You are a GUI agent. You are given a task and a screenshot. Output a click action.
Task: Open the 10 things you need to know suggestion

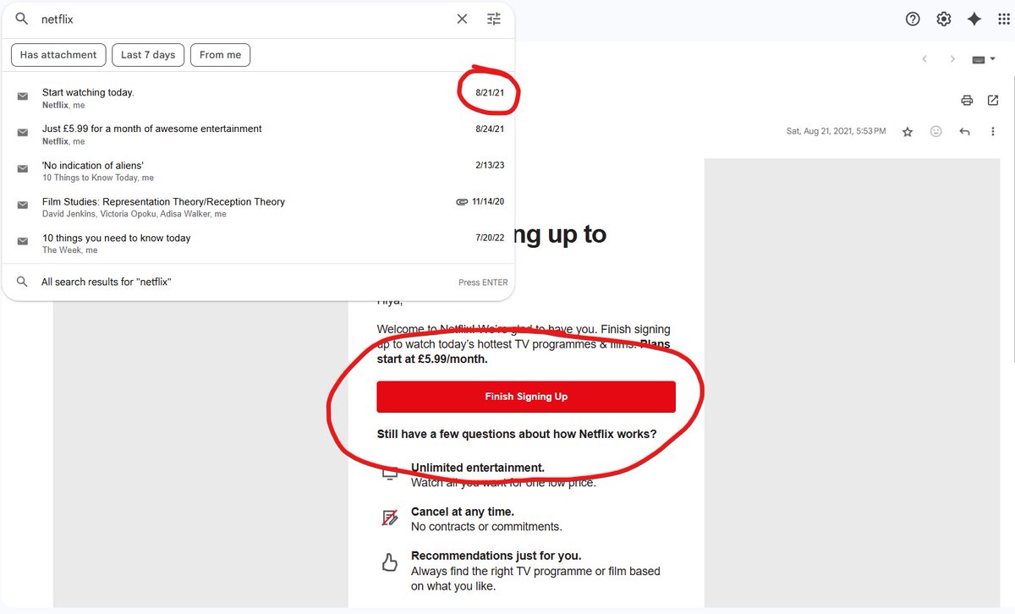coord(258,244)
